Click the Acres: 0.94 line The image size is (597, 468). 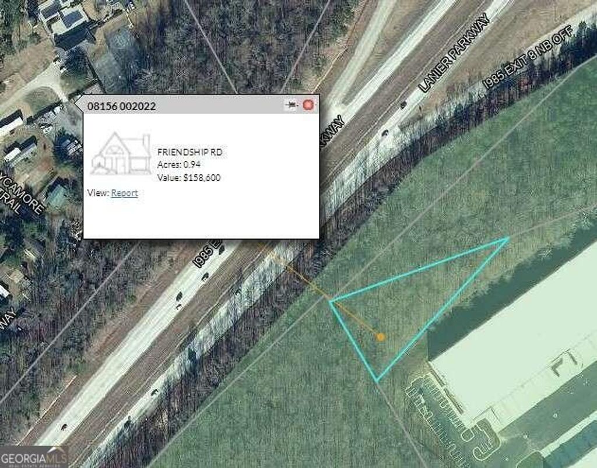click(x=179, y=165)
